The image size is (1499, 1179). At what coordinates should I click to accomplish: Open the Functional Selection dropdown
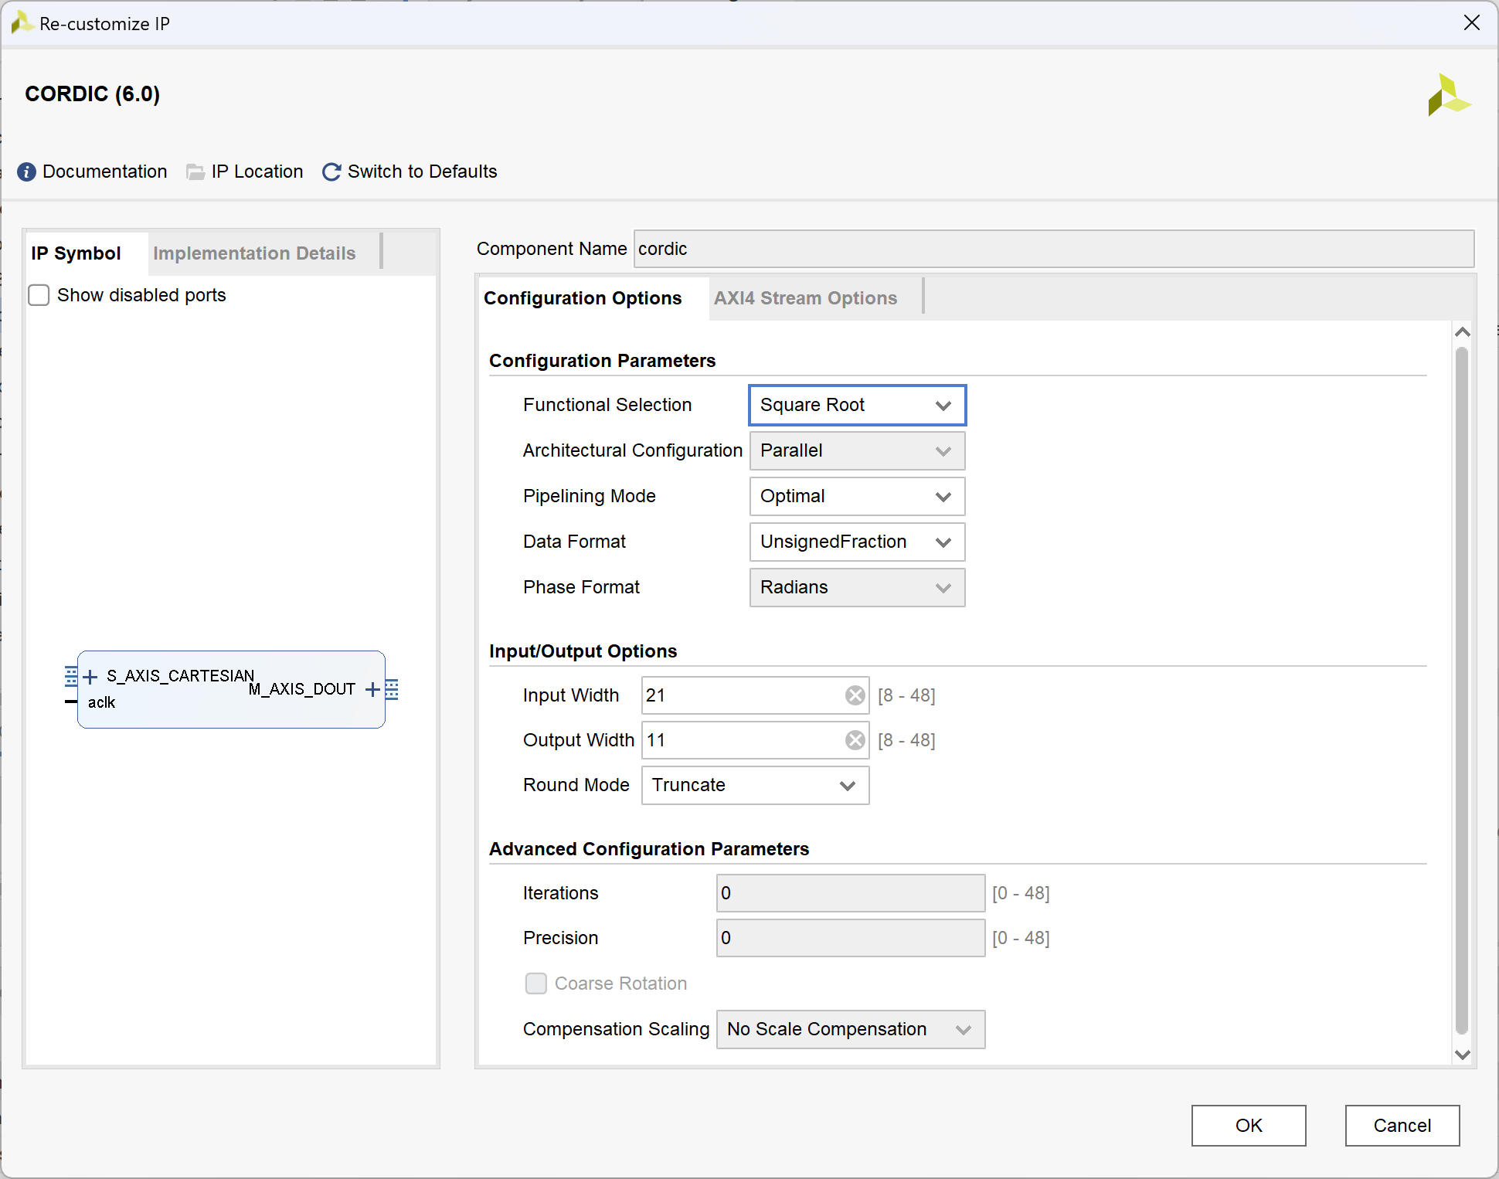pyautogui.click(x=857, y=405)
